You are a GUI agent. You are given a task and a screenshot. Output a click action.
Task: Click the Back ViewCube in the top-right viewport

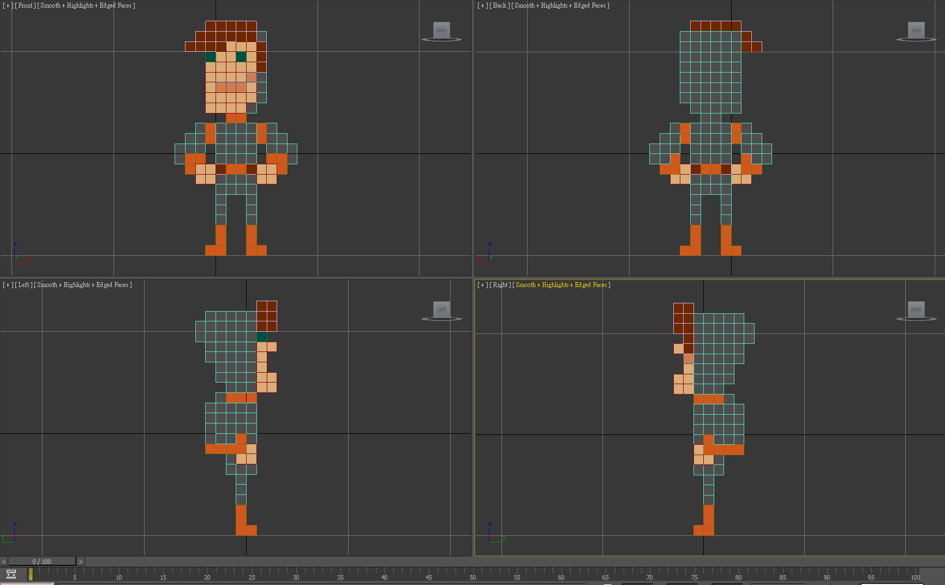[x=916, y=31]
